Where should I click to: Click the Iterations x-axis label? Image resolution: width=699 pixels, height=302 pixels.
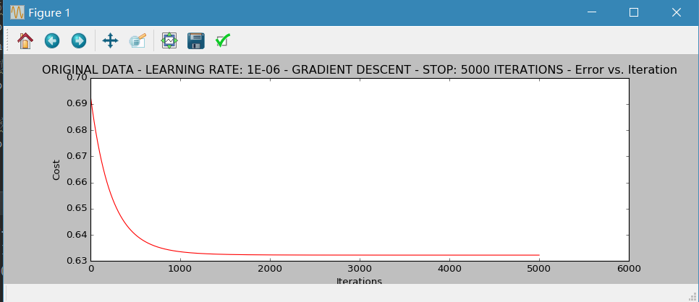[360, 281]
